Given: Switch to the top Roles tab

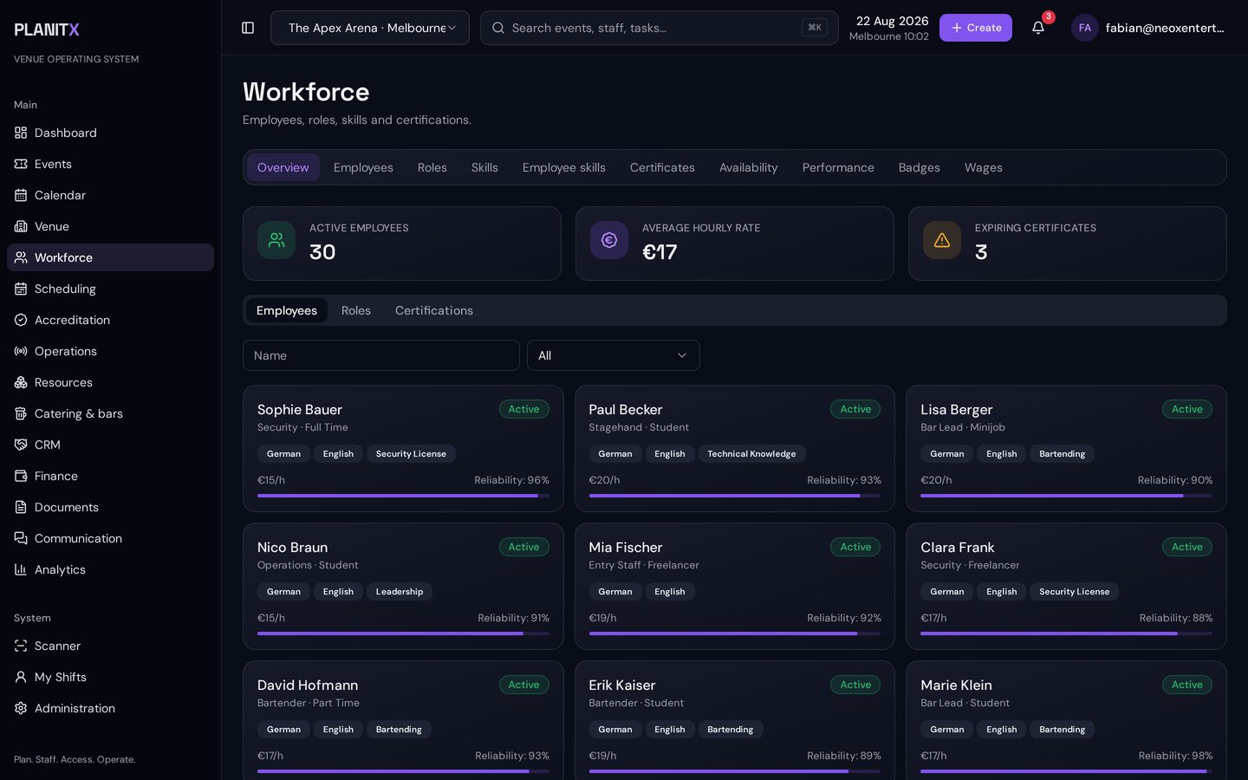Looking at the screenshot, I should tap(432, 167).
